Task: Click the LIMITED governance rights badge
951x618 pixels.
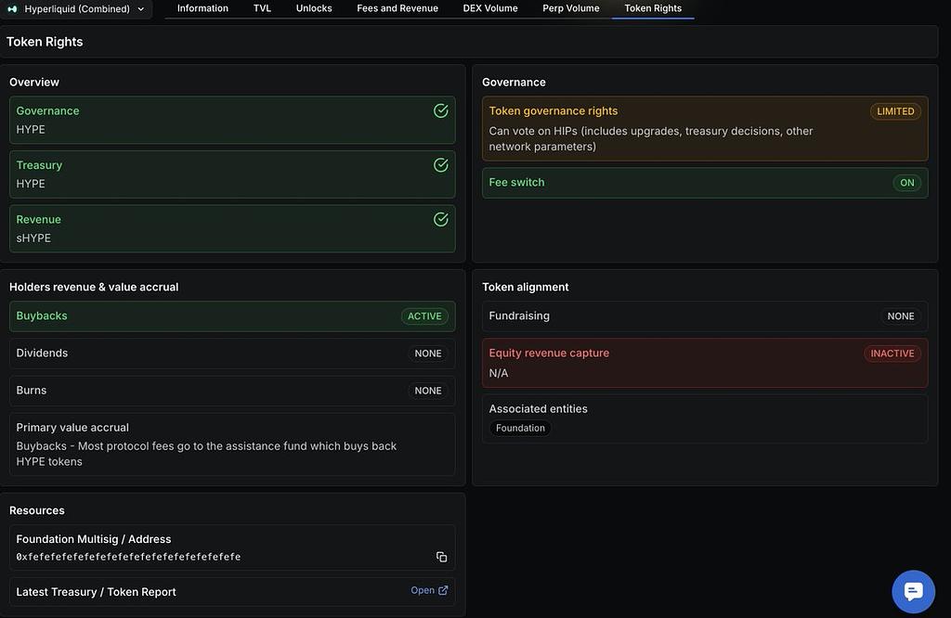Action: click(895, 111)
